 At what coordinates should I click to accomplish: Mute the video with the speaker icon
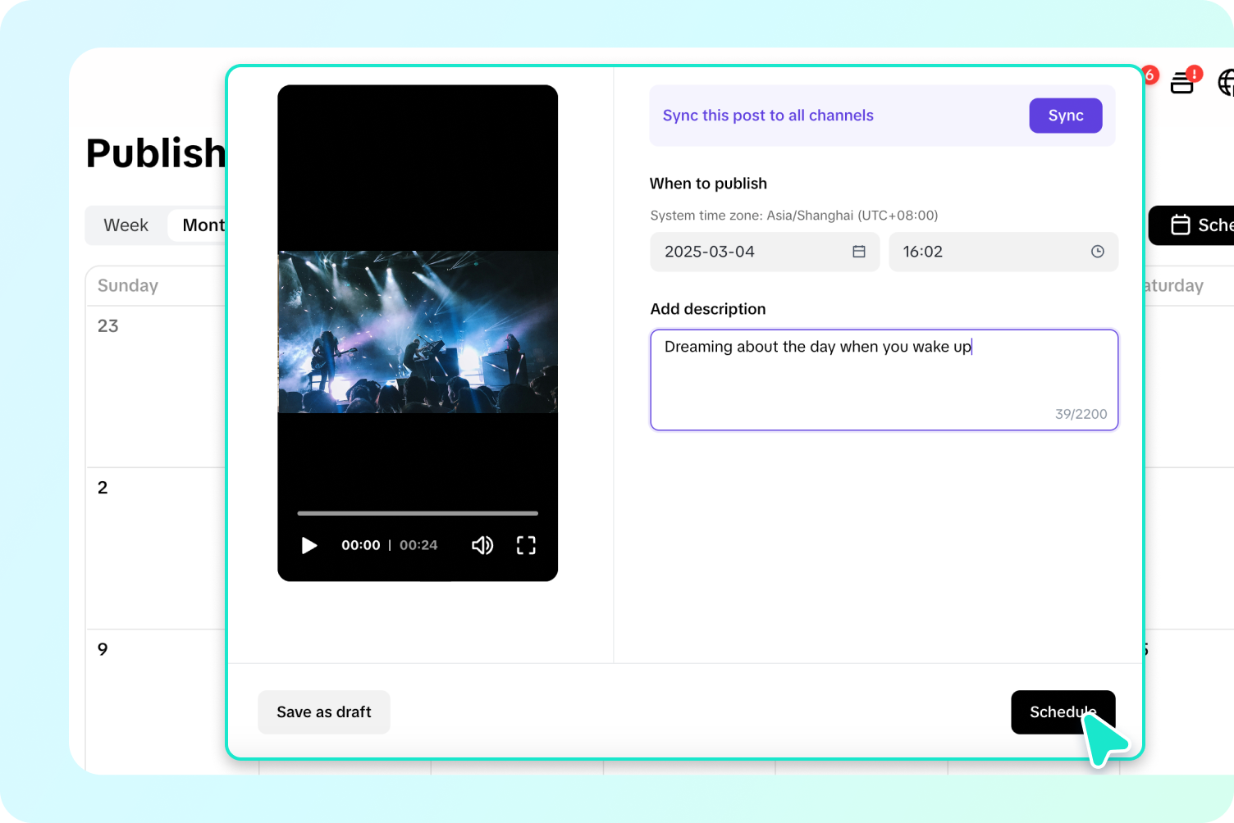tap(482, 545)
